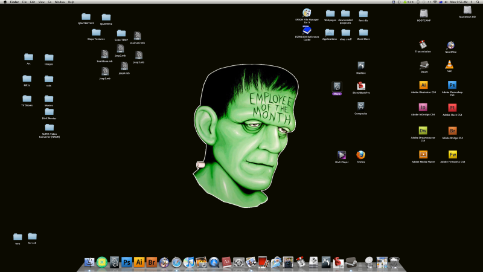The image size is (483, 272).
Task: Open the Edit menu
Action: (33, 2)
